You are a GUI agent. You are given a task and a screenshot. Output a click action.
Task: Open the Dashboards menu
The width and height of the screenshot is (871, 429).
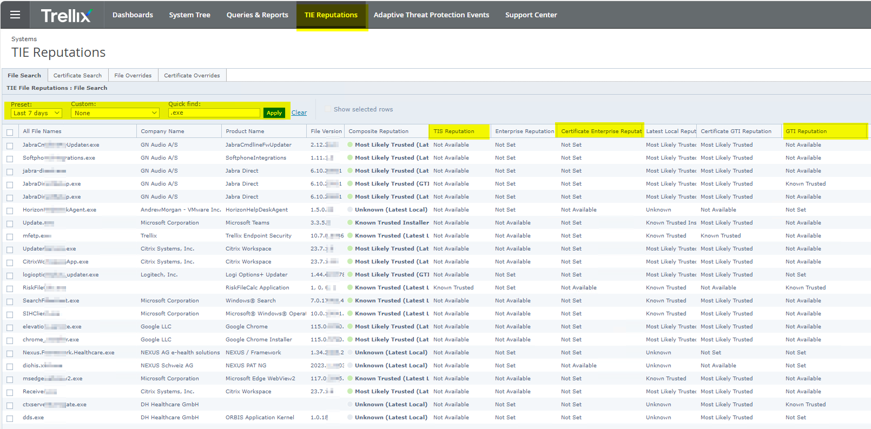tap(133, 15)
